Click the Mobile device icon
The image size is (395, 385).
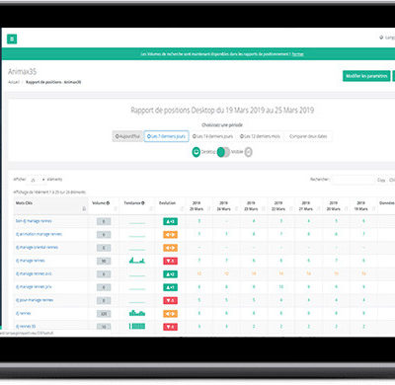249,152
